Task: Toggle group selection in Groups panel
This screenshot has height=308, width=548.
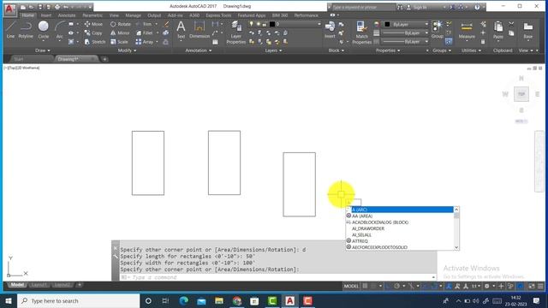Action: click(x=449, y=42)
